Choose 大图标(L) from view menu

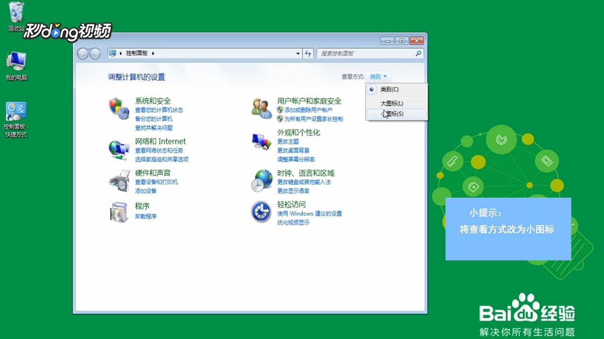point(396,104)
